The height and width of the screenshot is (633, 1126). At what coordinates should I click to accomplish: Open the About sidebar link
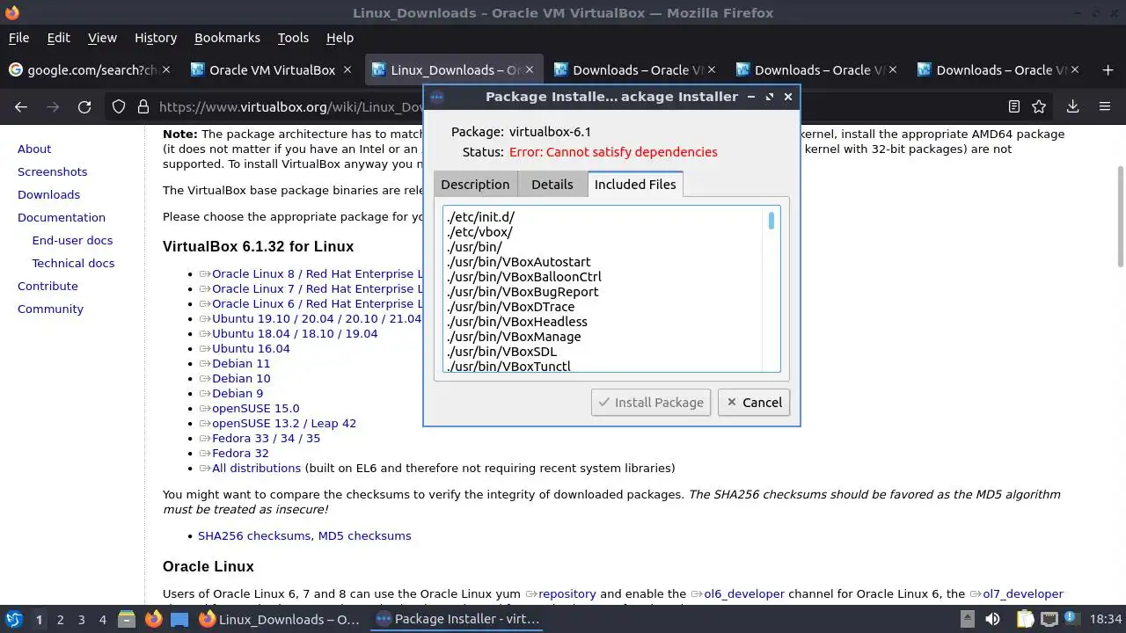[x=34, y=149]
